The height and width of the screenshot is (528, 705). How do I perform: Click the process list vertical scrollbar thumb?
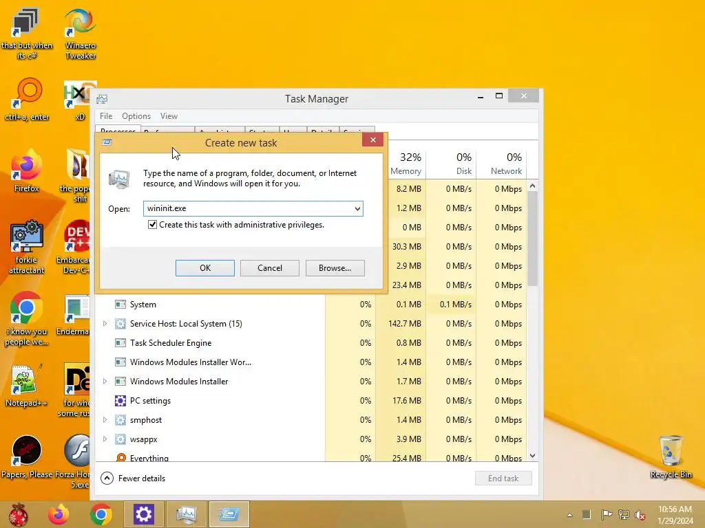point(532,239)
